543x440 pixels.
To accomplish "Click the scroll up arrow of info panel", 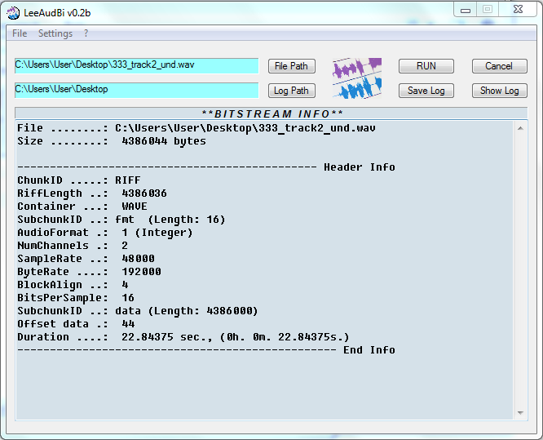I will 520,128.
